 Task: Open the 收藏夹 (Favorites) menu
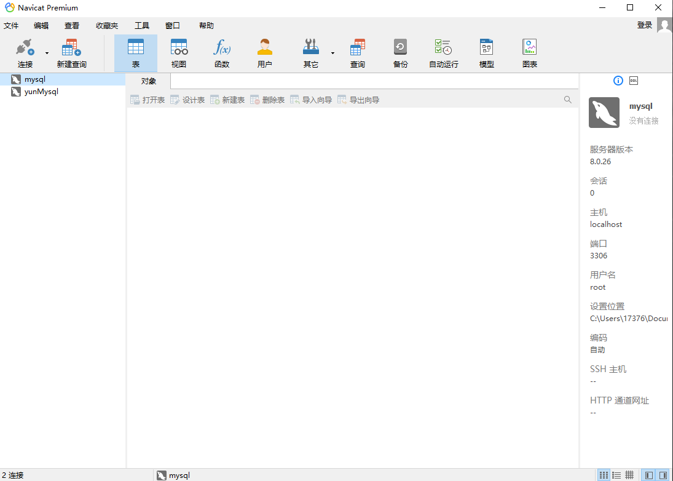coord(107,26)
